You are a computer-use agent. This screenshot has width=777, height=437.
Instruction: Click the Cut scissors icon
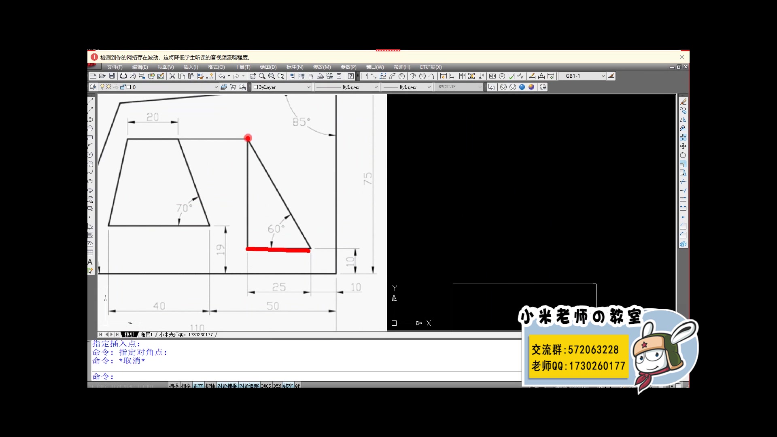[x=172, y=76]
